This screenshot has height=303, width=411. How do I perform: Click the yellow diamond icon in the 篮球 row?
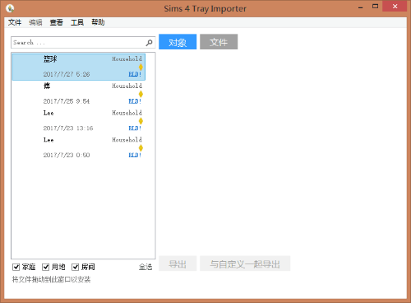(x=141, y=67)
